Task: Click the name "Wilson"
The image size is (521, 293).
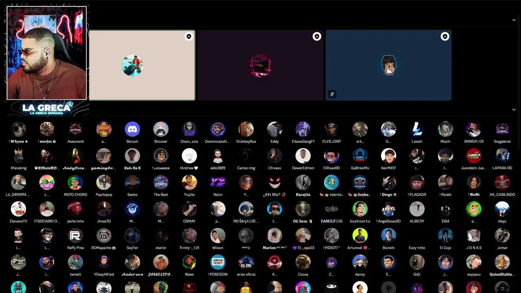Action: (218, 248)
